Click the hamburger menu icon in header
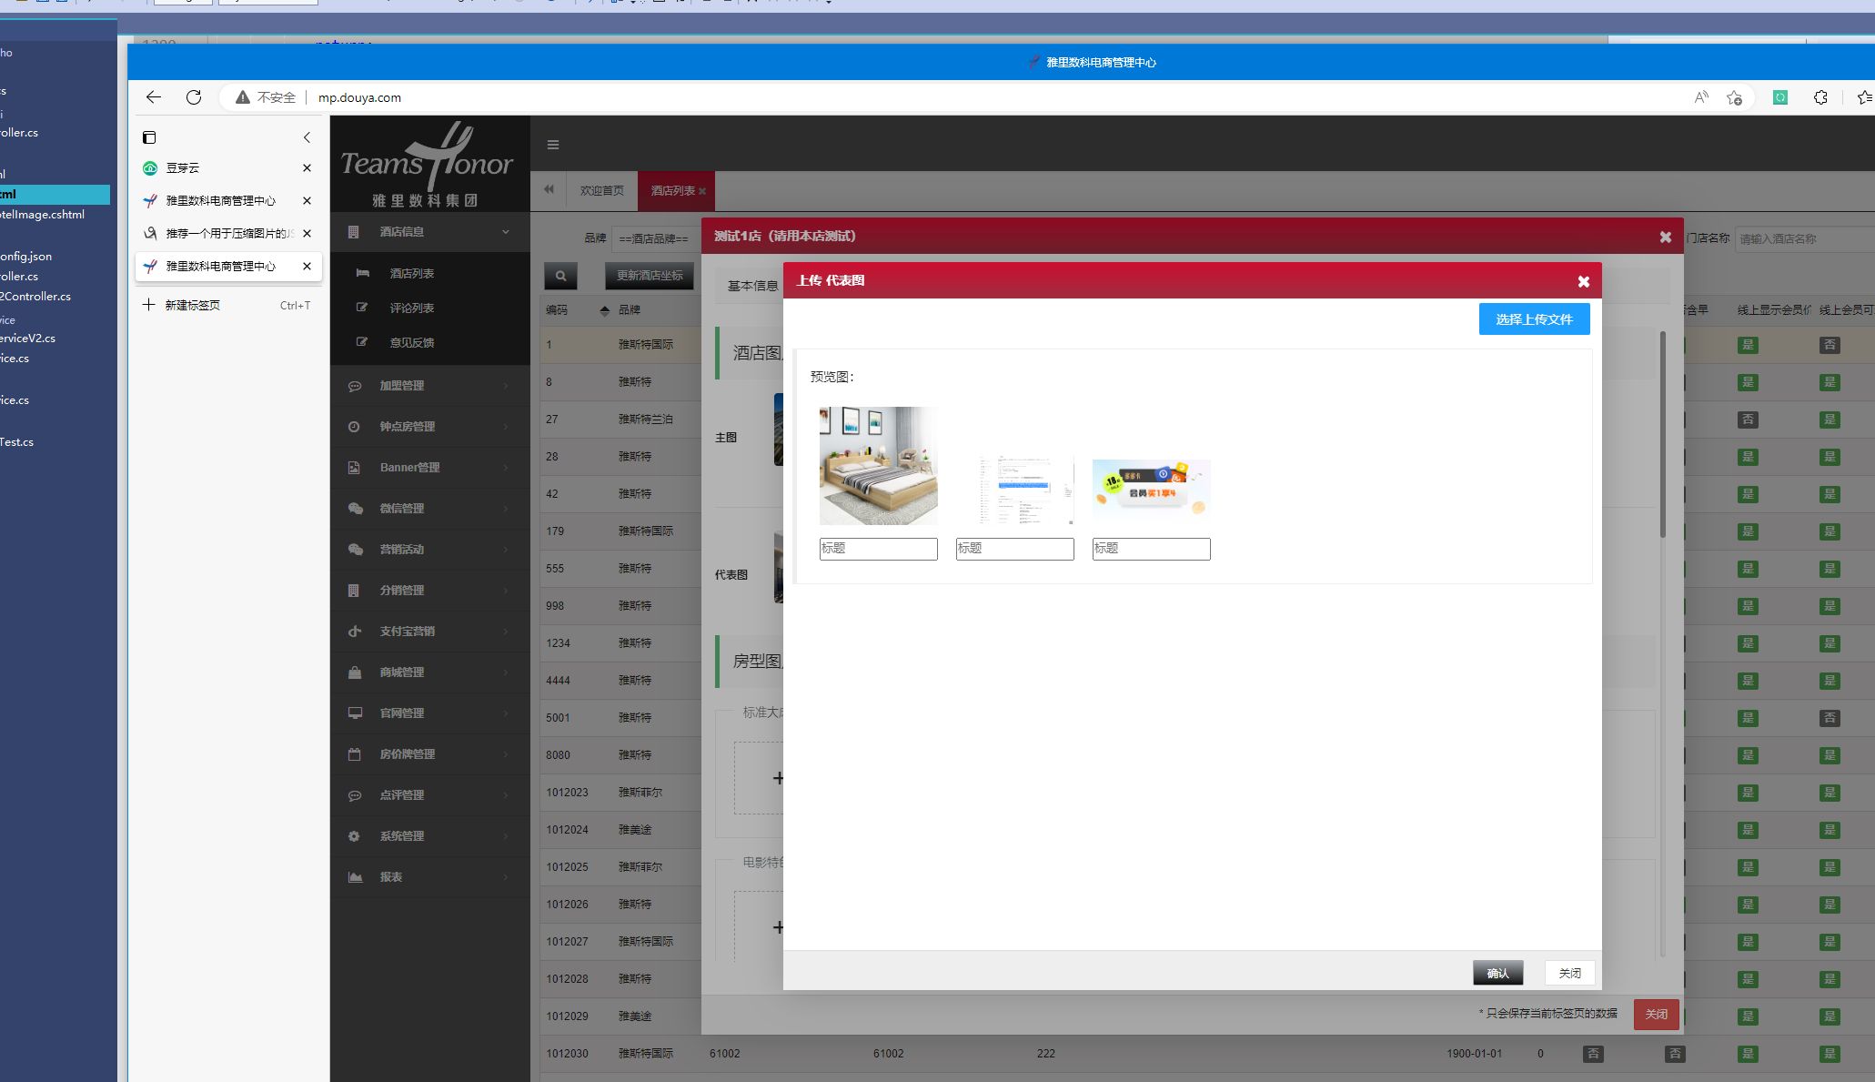 pyautogui.click(x=553, y=145)
